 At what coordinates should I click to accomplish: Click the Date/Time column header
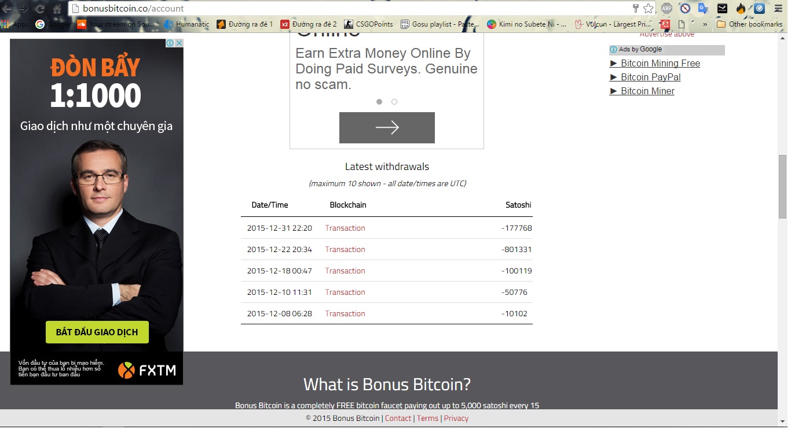click(270, 205)
